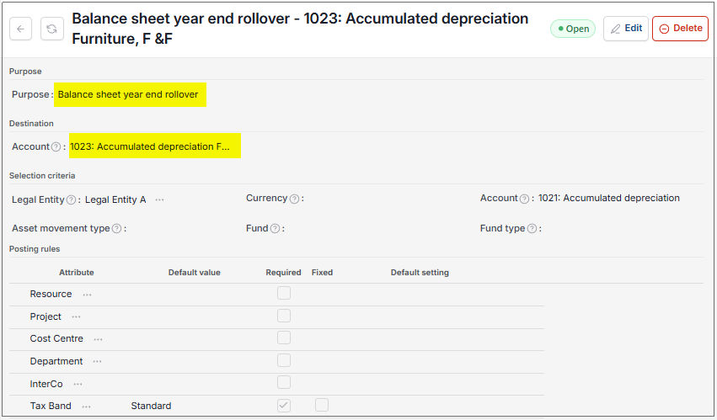Click the back arrow icon

coord(20,29)
